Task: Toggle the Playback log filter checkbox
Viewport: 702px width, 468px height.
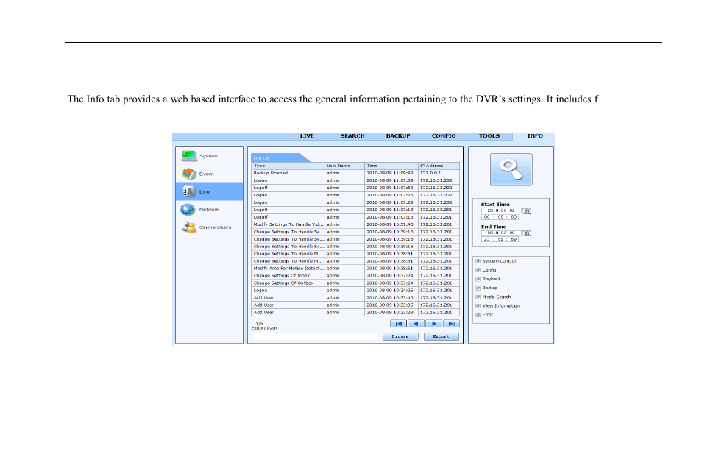Action: [x=478, y=279]
